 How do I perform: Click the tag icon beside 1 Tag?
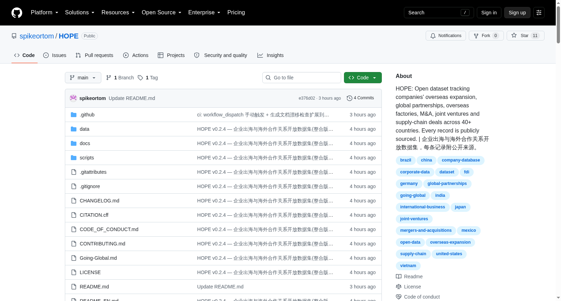(x=140, y=78)
